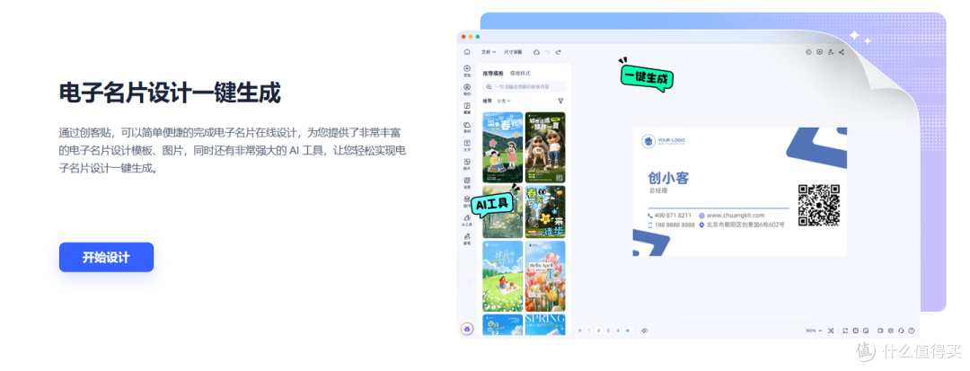Go to page 4
970x371 pixels.
tap(617, 331)
